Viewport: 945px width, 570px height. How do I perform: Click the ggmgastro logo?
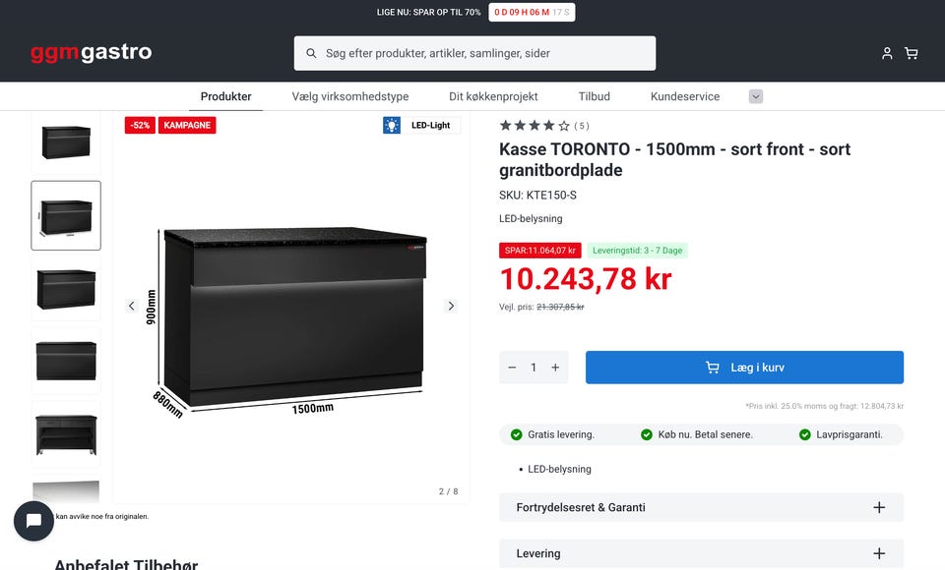(x=91, y=53)
